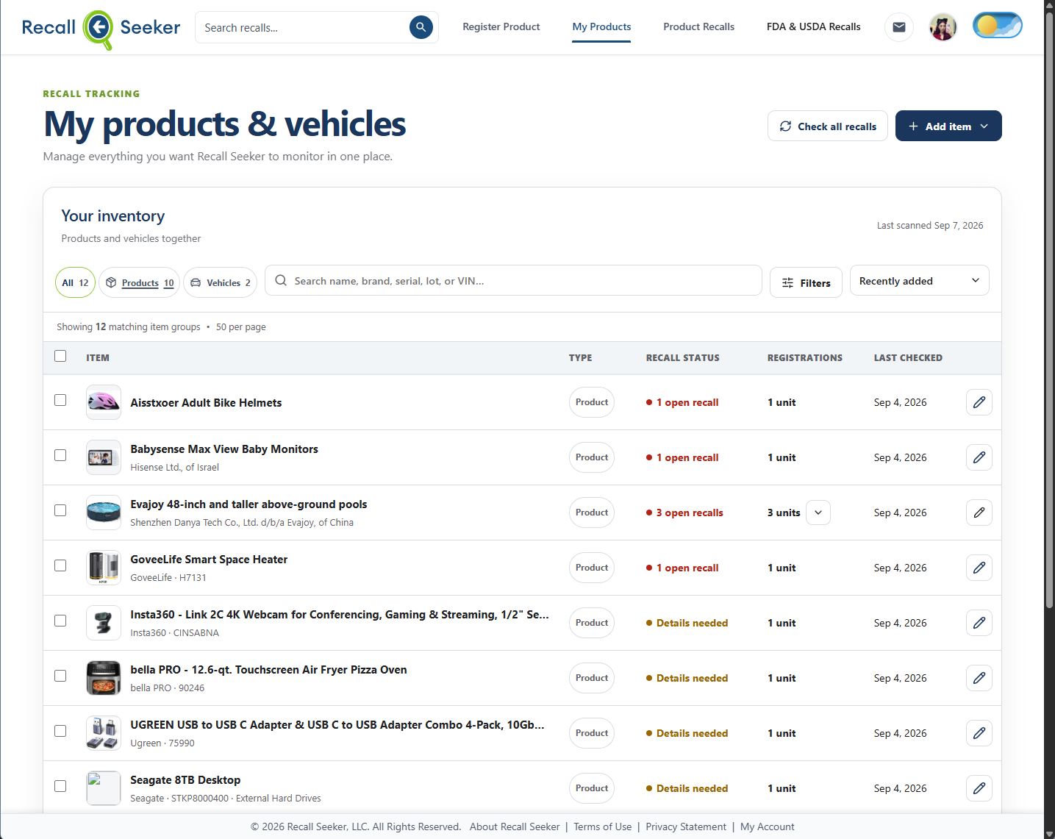Expand the 3 units registrations chevron
The width and height of the screenshot is (1055, 839).
pyautogui.click(x=818, y=513)
